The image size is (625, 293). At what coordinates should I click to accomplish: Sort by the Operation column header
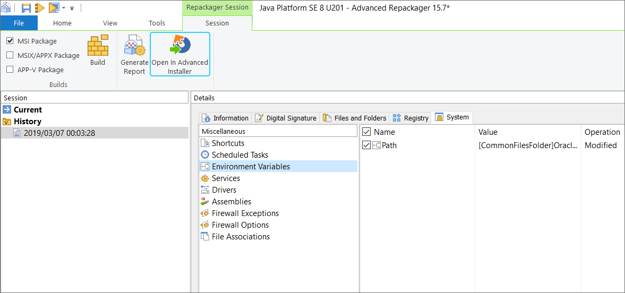click(x=602, y=132)
